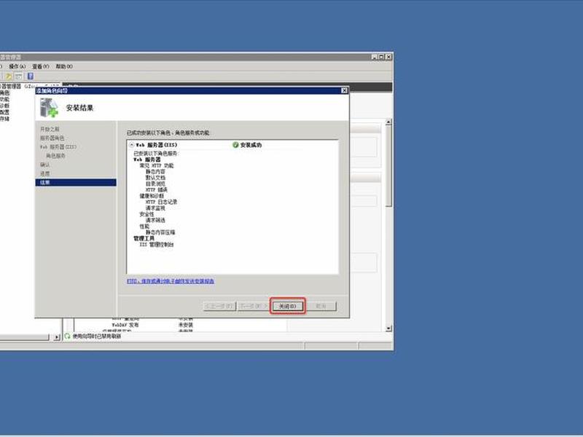The image size is (583, 437).
Task: Collapse the Web 服务器(IIS) result section
Action: pos(131,144)
